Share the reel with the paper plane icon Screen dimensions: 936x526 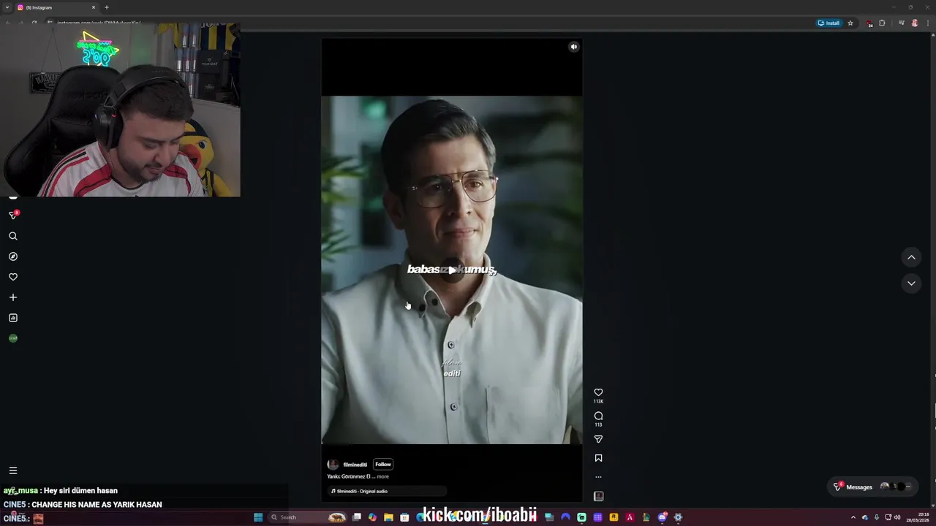pyautogui.click(x=598, y=439)
